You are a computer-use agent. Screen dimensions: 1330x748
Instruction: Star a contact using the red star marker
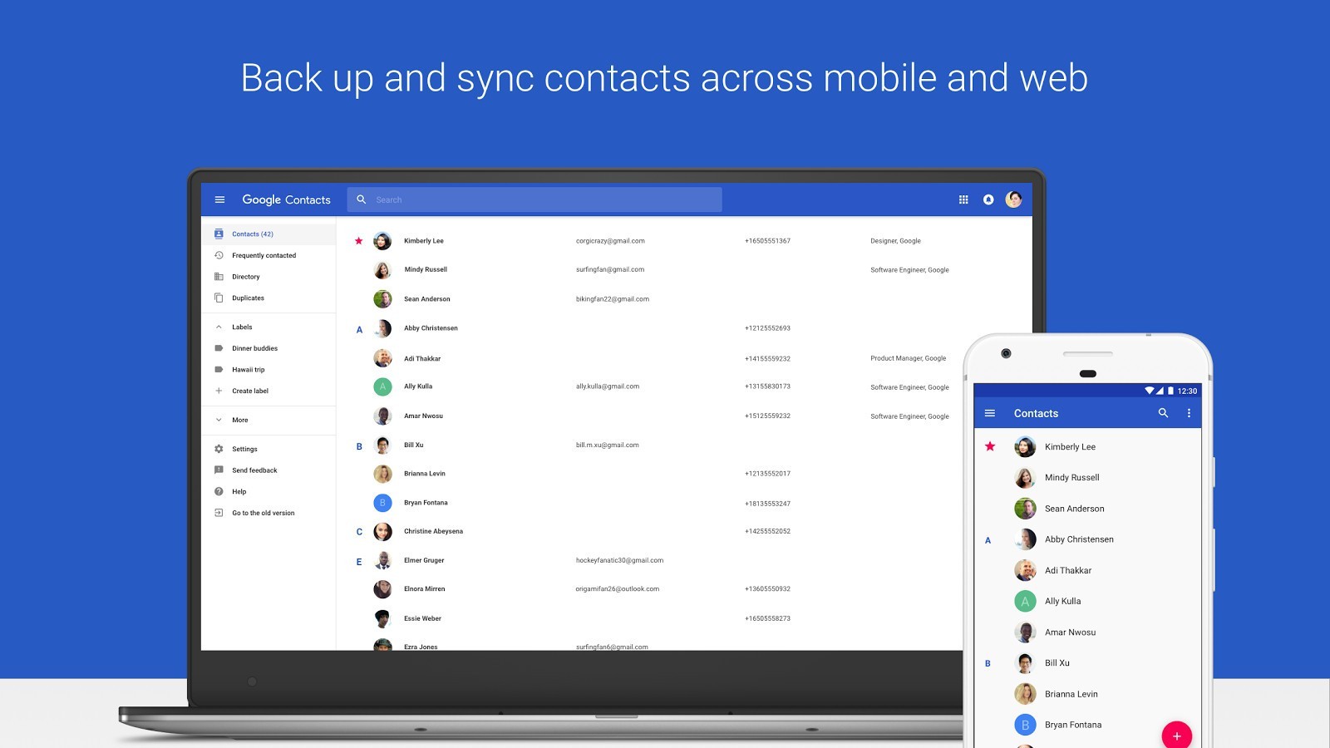(x=358, y=240)
